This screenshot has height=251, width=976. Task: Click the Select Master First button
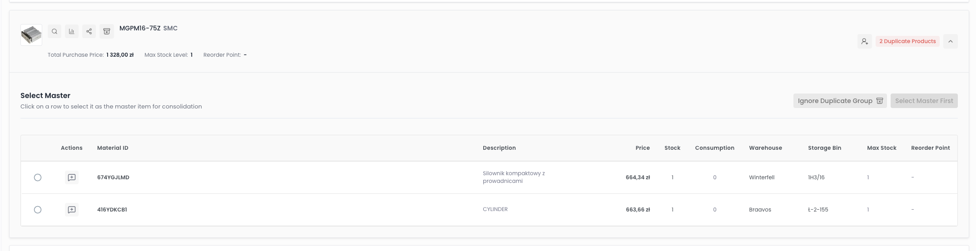click(924, 101)
